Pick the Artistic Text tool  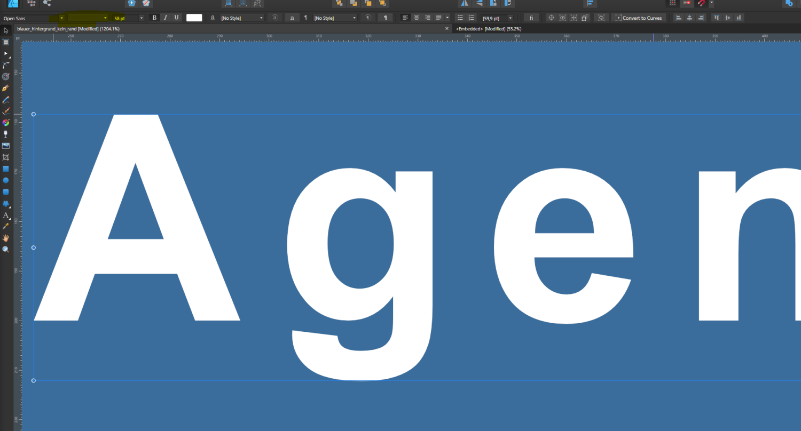click(6, 215)
